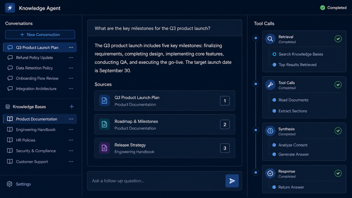The width and height of the screenshot is (352, 198).
Task: Click book icon beside Engineering Handbook
Action: 10,129
